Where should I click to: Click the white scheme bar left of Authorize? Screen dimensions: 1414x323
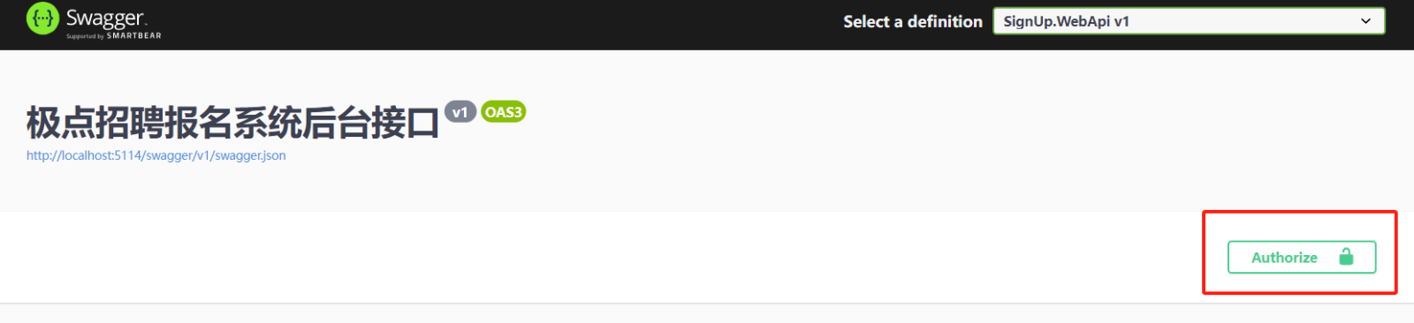(601, 257)
